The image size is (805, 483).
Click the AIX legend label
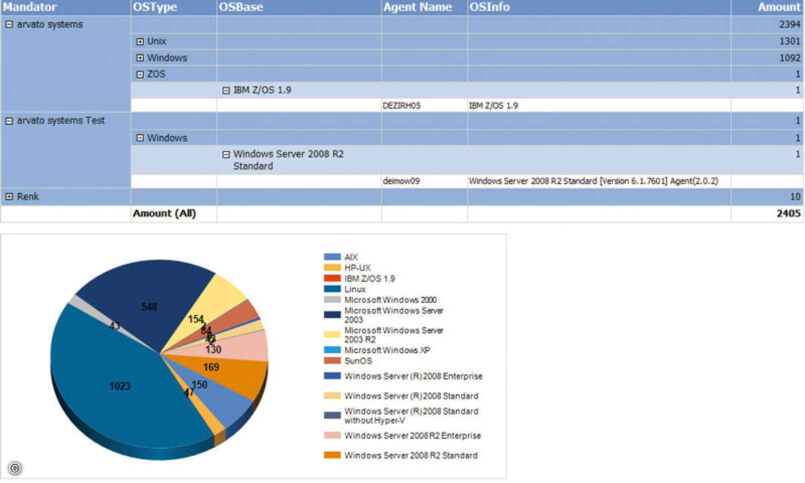[352, 257]
